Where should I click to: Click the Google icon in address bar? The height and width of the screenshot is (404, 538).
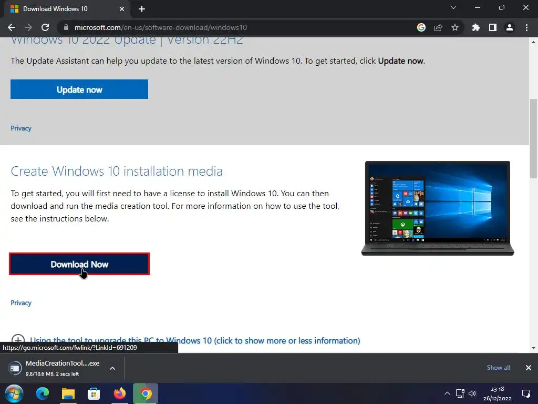pyautogui.click(x=421, y=27)
